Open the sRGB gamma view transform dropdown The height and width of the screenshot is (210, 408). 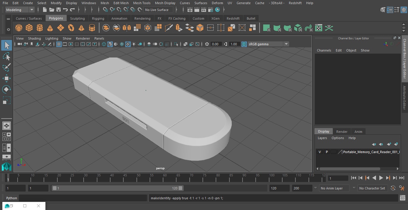tap(268, 44)
